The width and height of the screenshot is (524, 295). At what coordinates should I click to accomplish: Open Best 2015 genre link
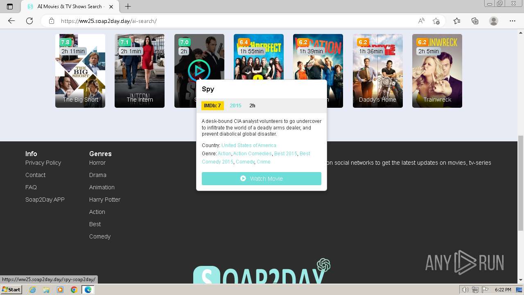pos(286,154)
